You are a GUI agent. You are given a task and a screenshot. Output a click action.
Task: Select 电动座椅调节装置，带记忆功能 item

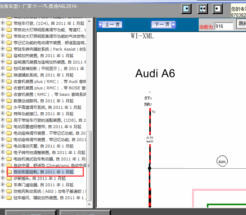coord(50,140)
